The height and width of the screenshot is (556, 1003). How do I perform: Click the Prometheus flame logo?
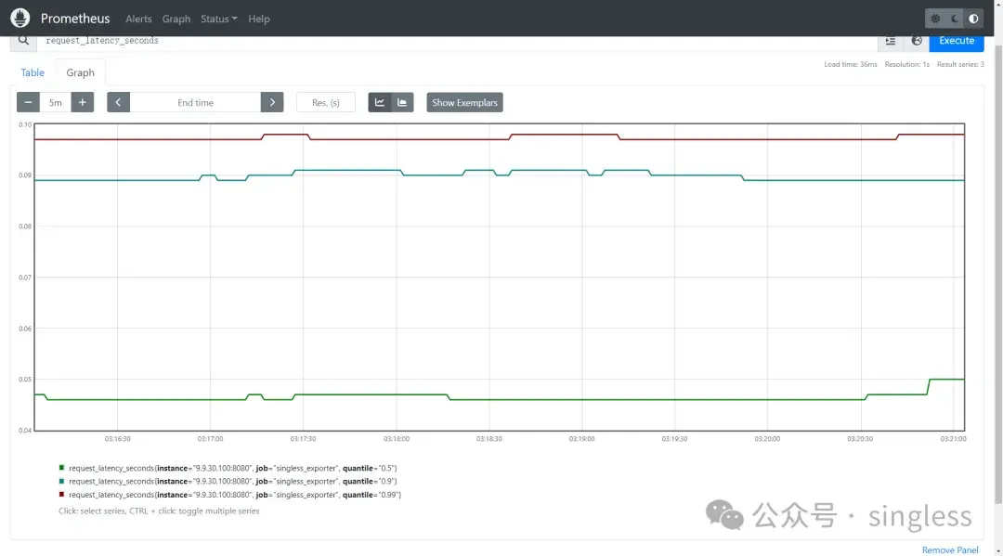click(x=20, y=18)
